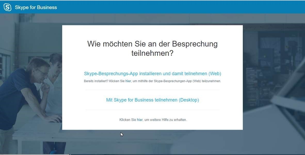Image resolution: width=305 pixels, height=155 pixels.
Task: Click 'hier' link for weitere Hilfe
Action: (140, 120)
